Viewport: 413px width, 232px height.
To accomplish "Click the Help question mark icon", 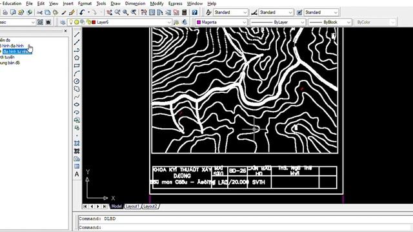I will tap(195, 12).
